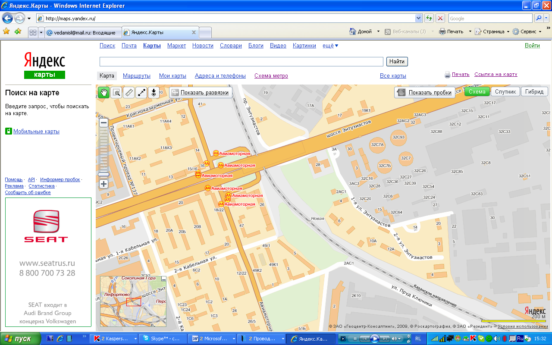
Task: Toggle Показать развязки on map
Action: pyautogui.click(x=201, y=92)
